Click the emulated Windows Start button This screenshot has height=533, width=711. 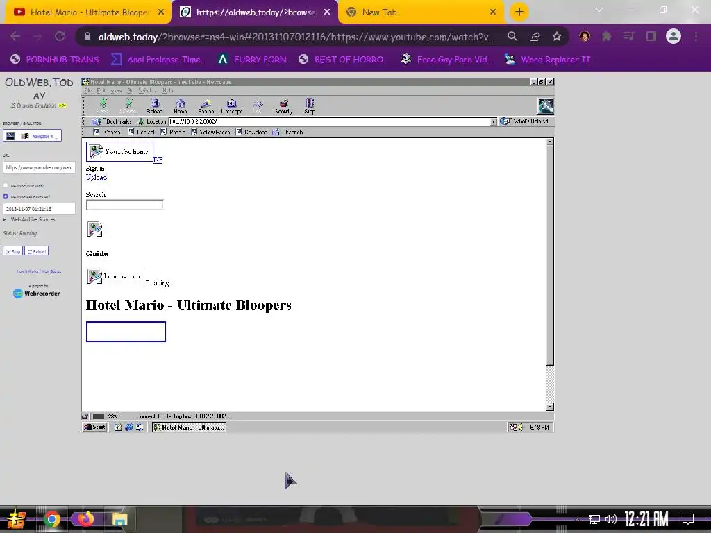click(94, 427)
